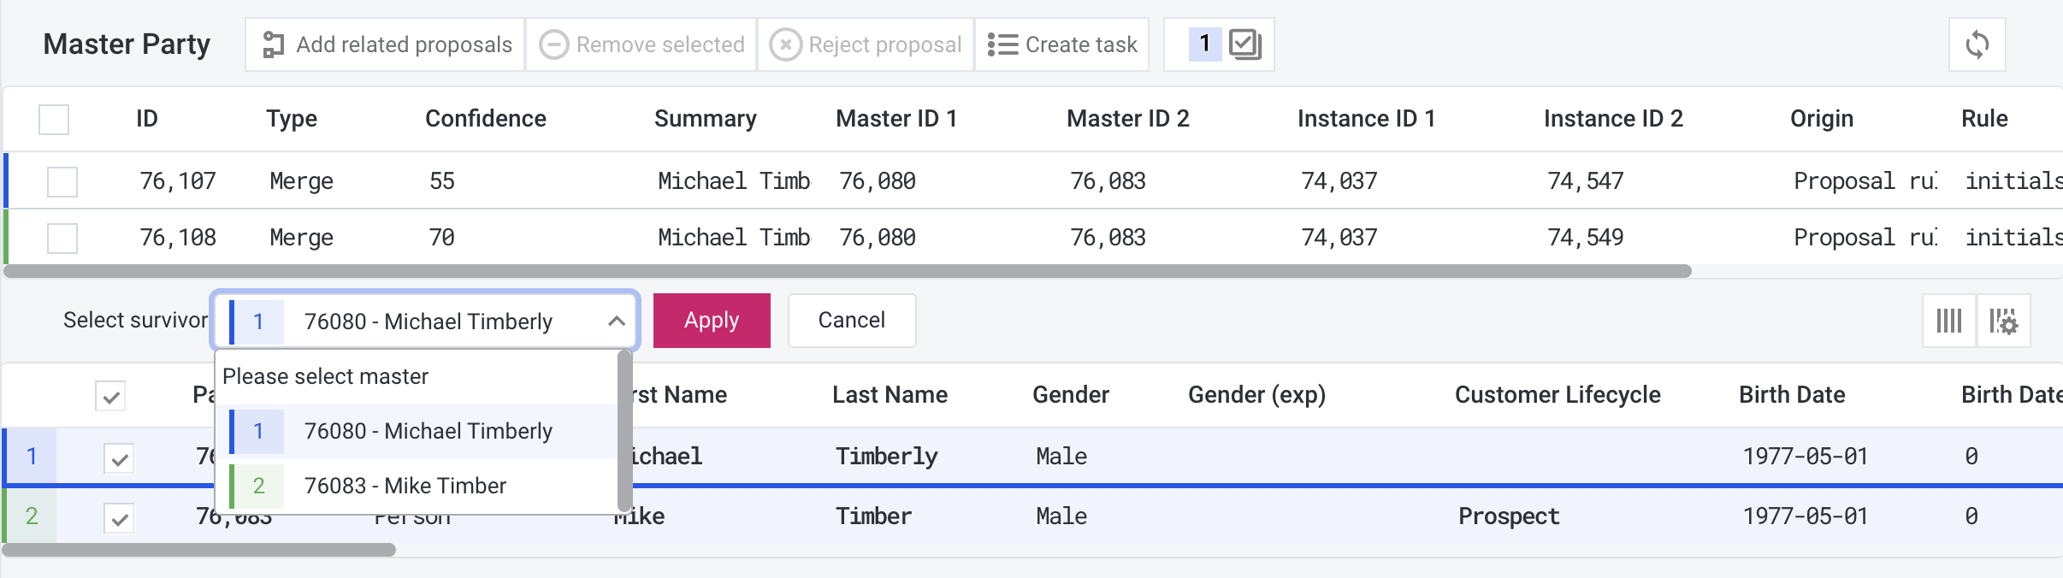Click the Reject proposal X icon
The width and height of the screenshot is (2063, 578).
785,44
